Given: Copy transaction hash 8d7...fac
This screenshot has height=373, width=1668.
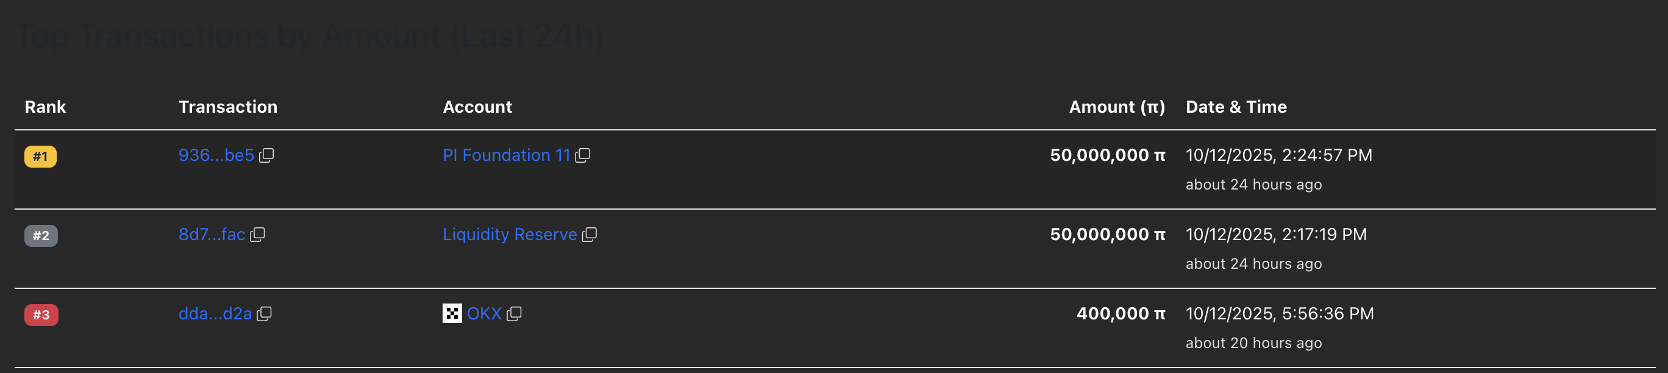Looking at the screenshot, I should coord(257,235).
